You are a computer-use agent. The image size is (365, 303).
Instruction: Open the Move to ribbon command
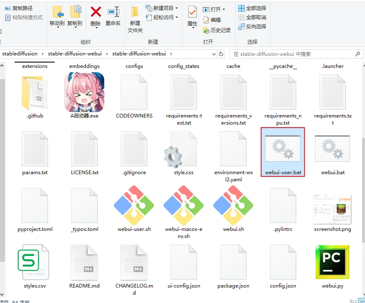coord(57,16)
